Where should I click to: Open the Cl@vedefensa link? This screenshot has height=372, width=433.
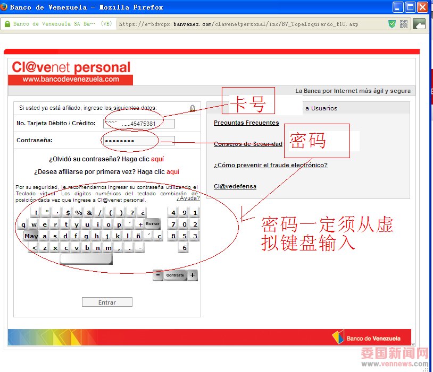(x=235, y=186)
